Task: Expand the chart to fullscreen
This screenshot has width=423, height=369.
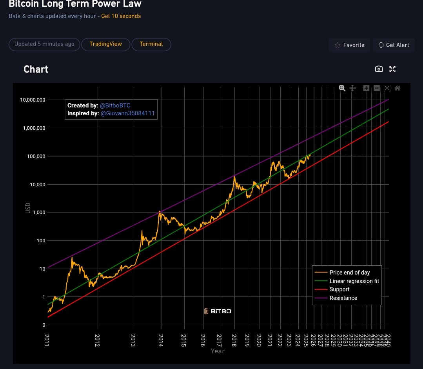Action: pos(392,69)
